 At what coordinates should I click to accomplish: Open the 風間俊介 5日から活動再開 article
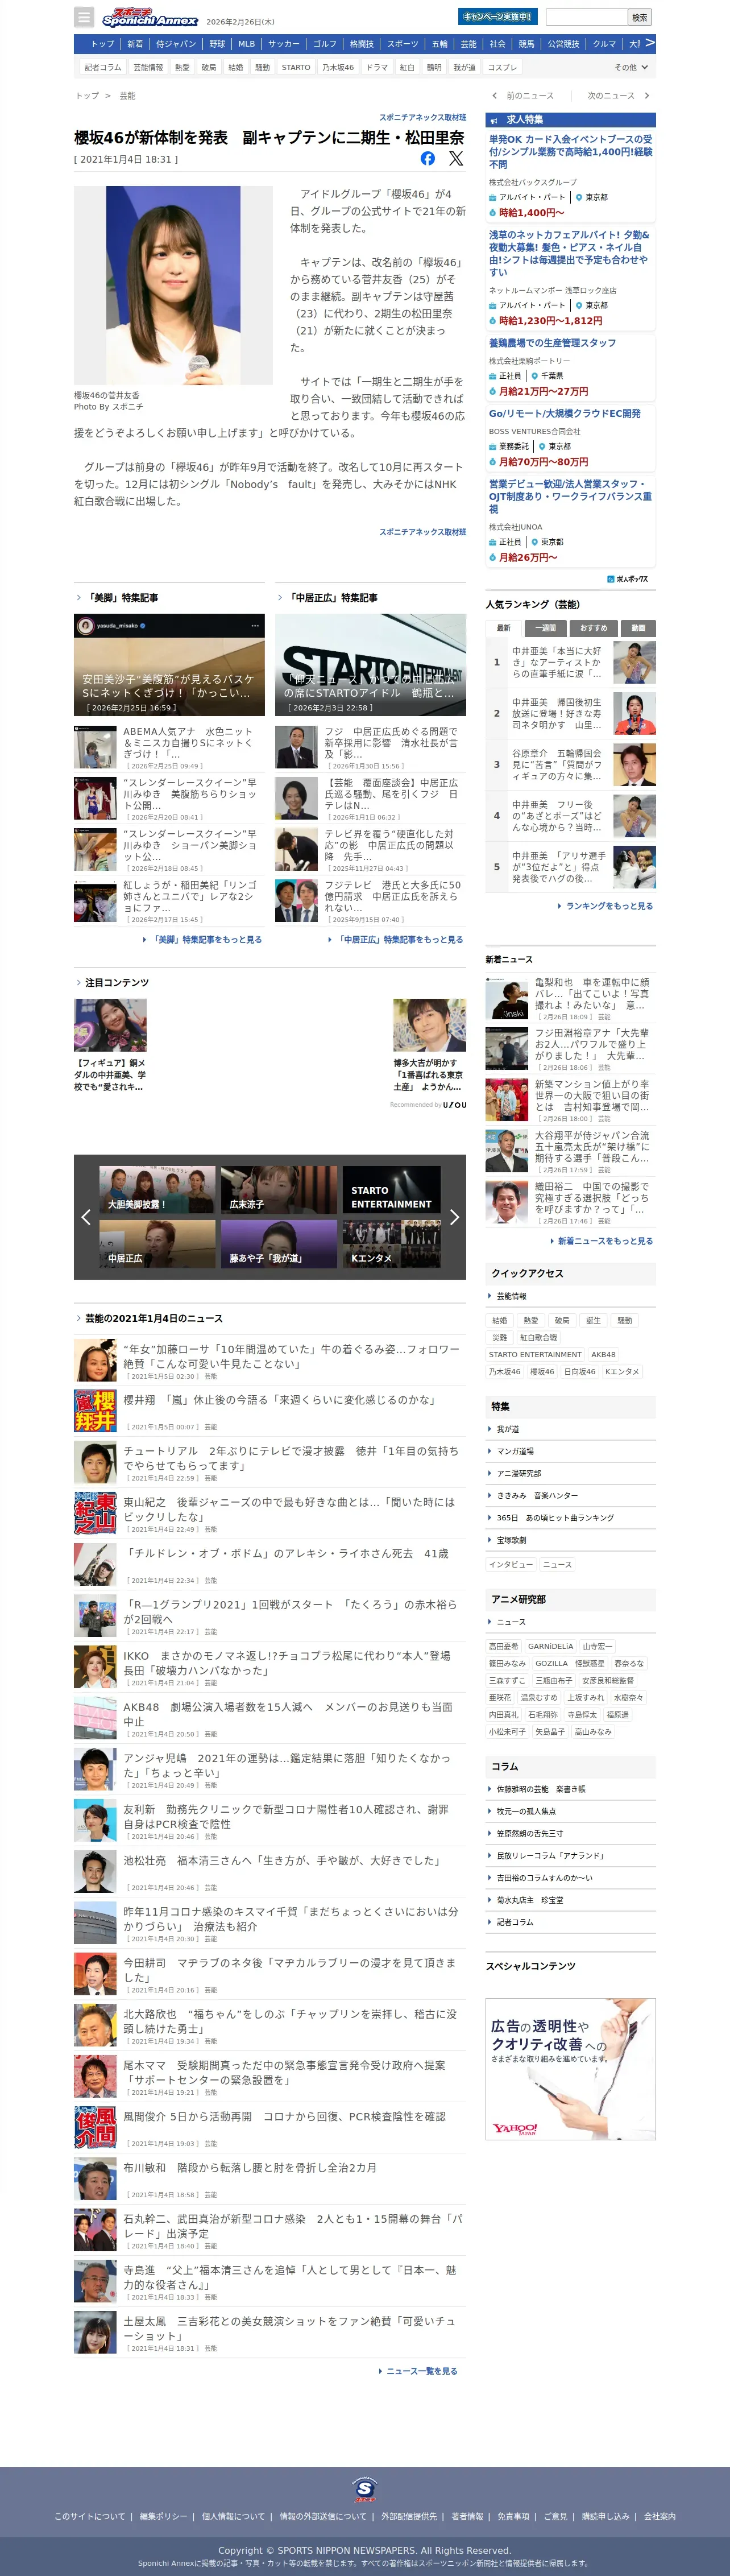(284, 2116)
